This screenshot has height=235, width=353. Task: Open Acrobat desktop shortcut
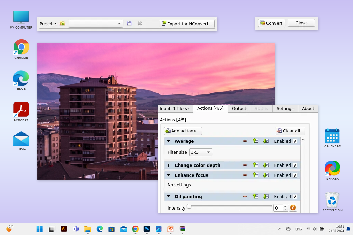[21, 112]
